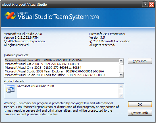Close the About Microsoft Visual Studio dialog
This screenshot has width=156, height=123.
pyautogui.click(x=151, y=5)
